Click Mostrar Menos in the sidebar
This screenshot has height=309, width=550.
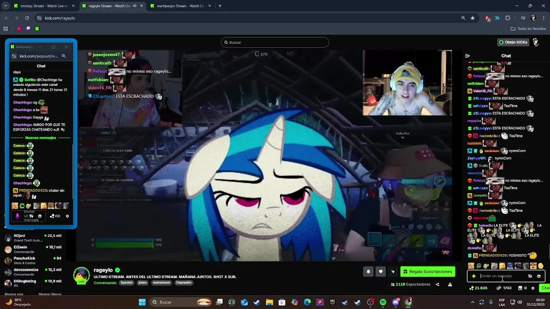(50, 294)
